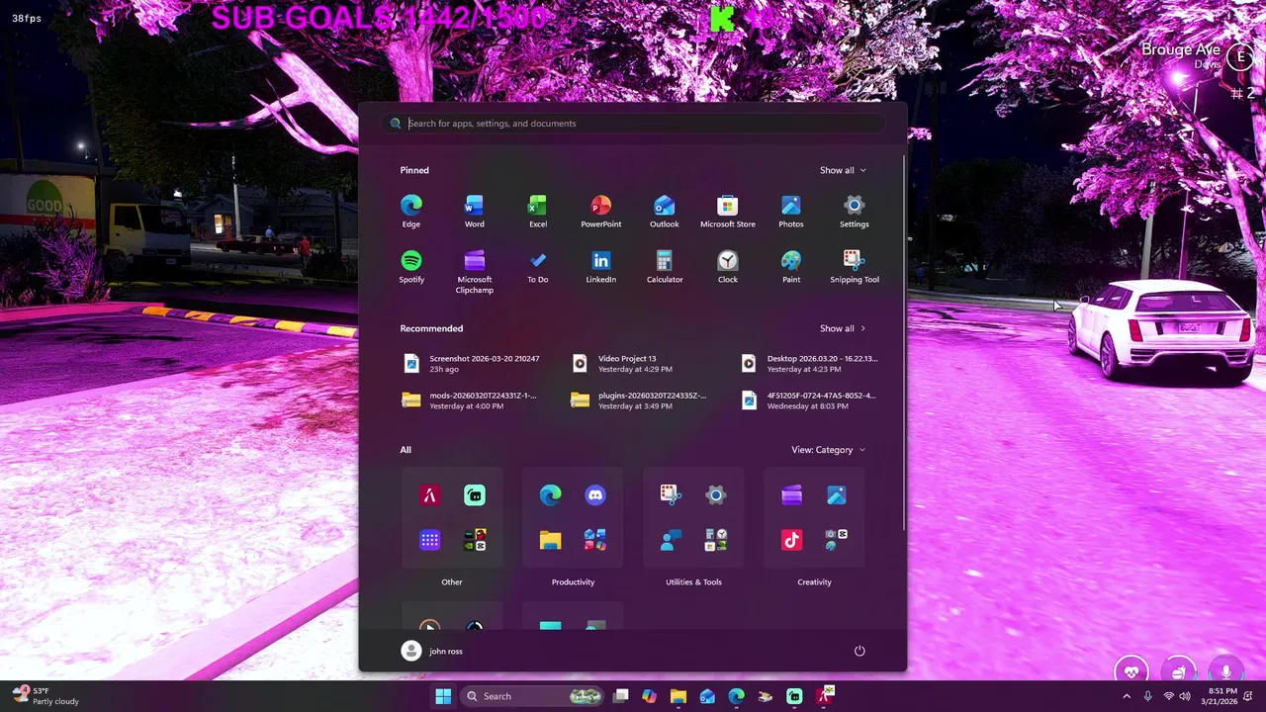Open File Explorer from the taskbar
Screen dimensions: 1266x712
(x=678, y=696)
